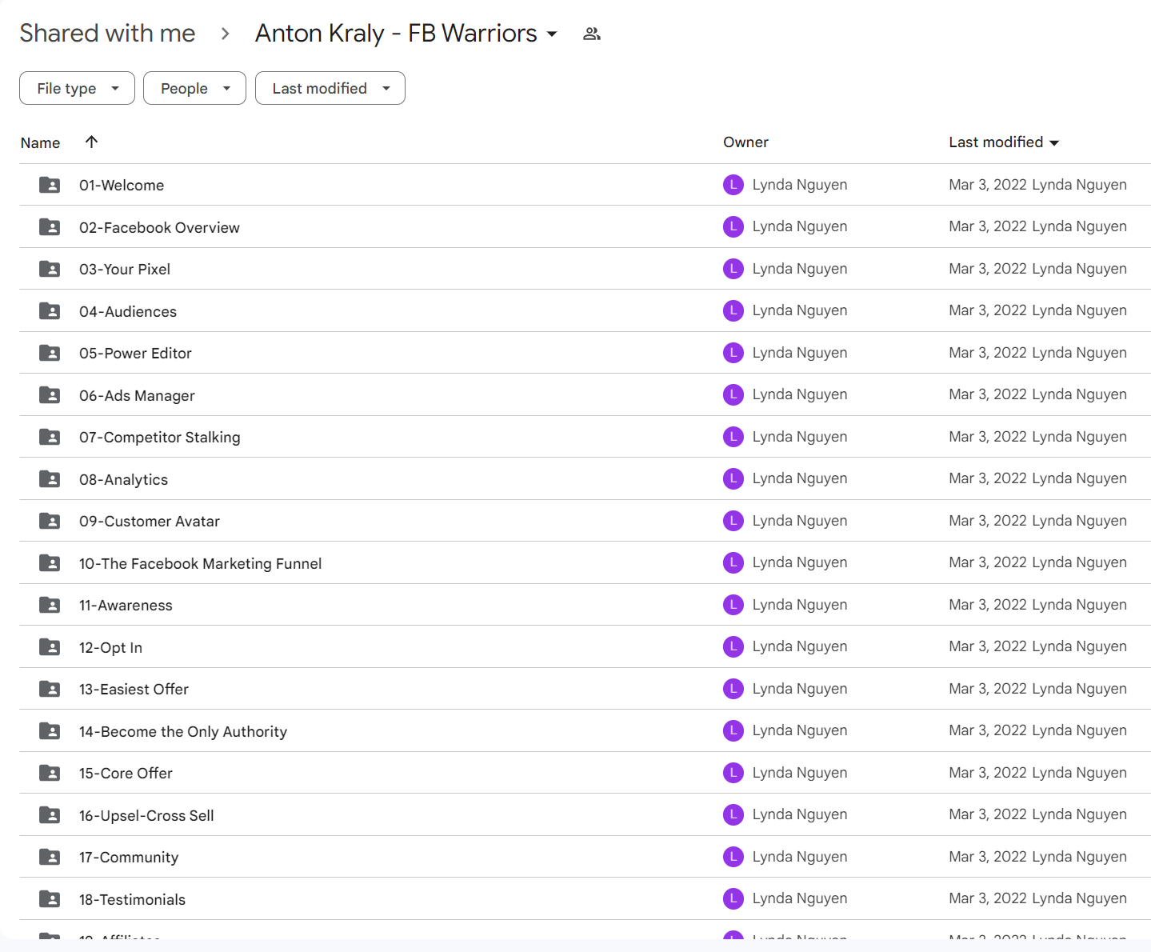
Task: Click folder icon for 07-Competitor Stalking
Action: point(50,437)
